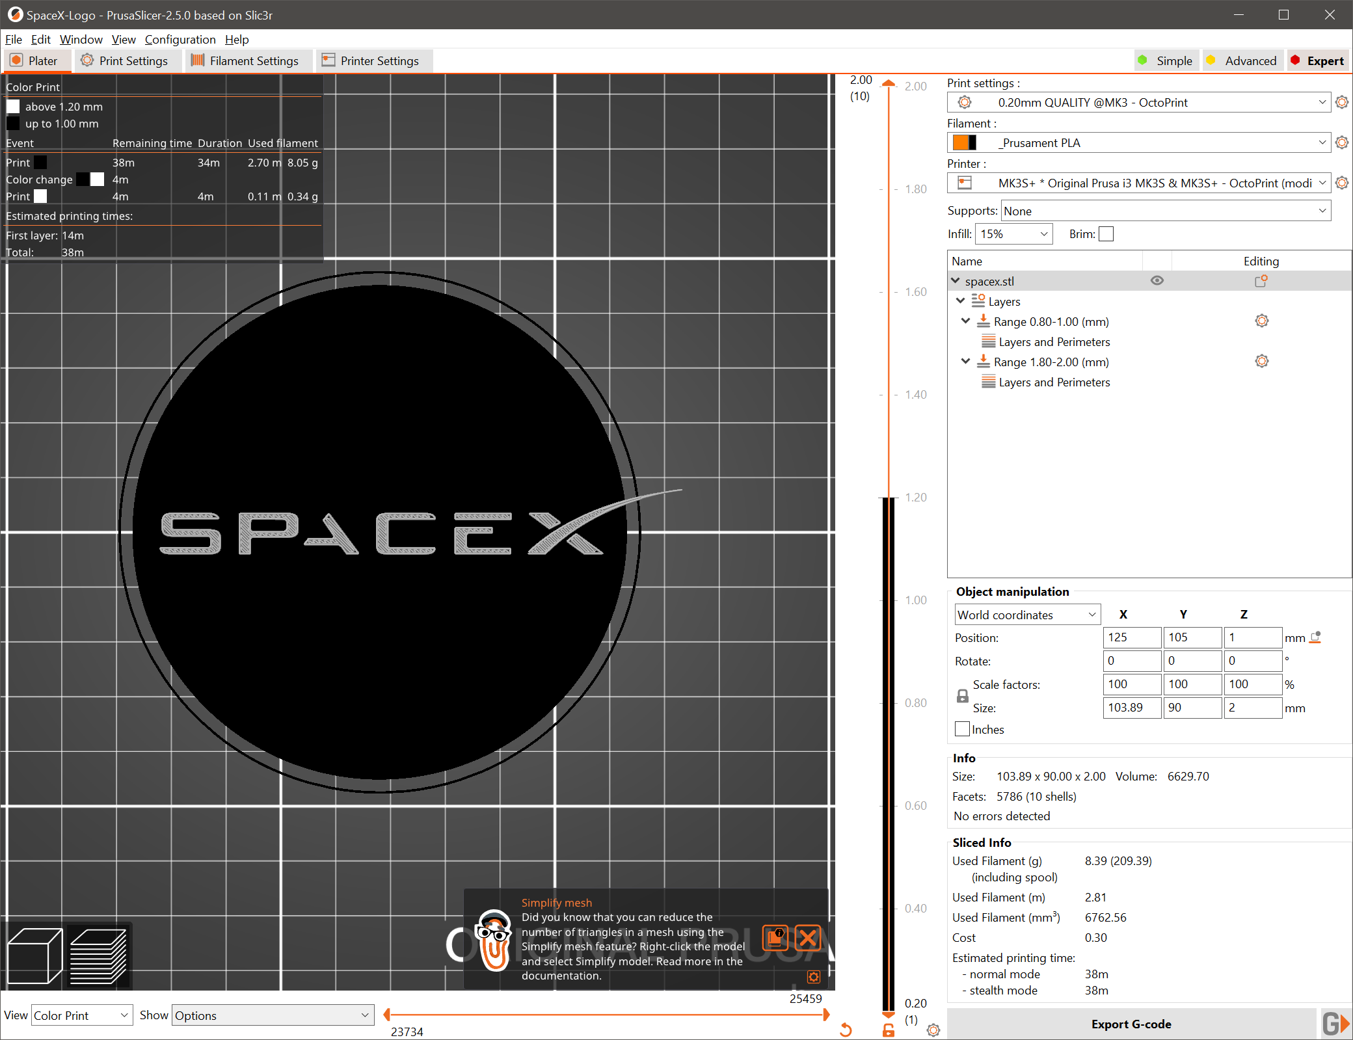
Task: Open Filament settings gear icon
Action: 1342,142
